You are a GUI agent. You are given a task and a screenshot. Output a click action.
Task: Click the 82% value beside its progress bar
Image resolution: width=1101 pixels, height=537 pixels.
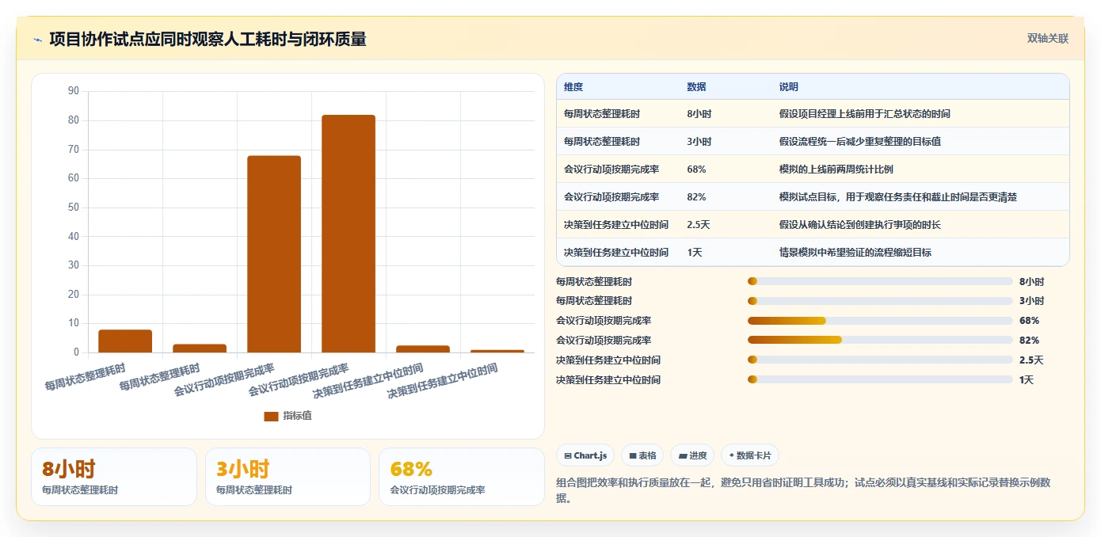click(x=1030, y=340)
